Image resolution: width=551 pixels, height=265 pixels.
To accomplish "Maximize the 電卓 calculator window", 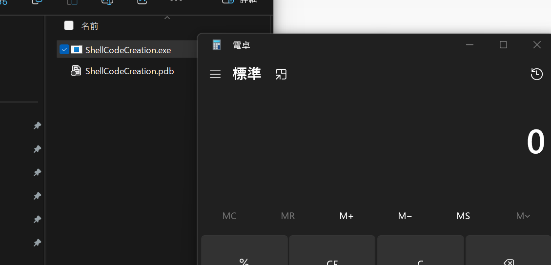I will pos(503,44).
